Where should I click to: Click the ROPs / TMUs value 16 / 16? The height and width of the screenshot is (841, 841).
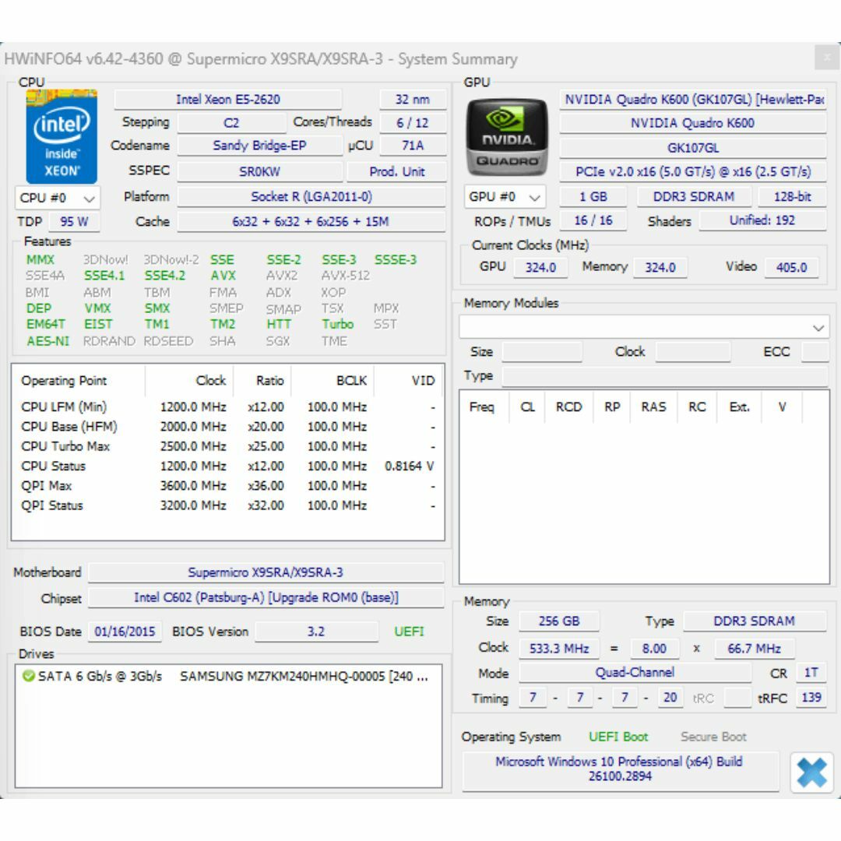coord(593,220)
